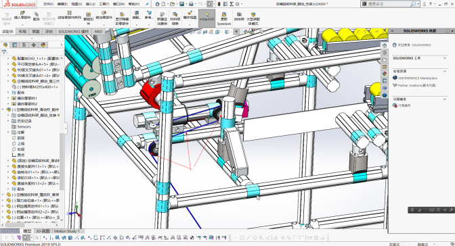Open the View (视图) menu
The height and width of the screenshot is (246, 455).
coord(77,4)
